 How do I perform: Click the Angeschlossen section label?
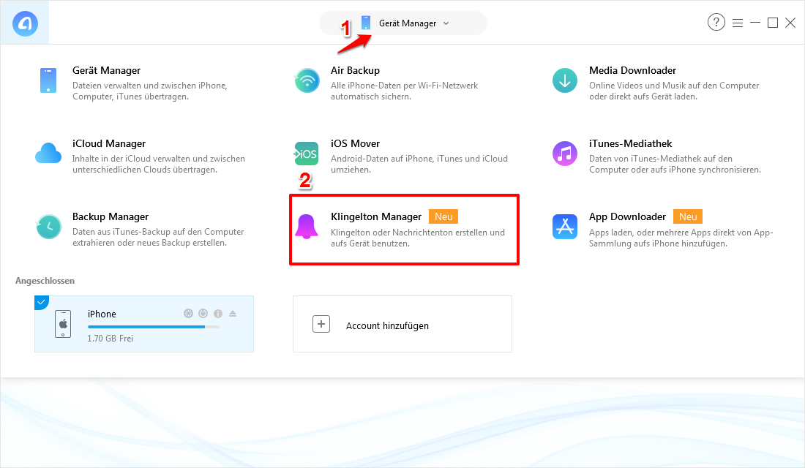click(x=45, y=281)
